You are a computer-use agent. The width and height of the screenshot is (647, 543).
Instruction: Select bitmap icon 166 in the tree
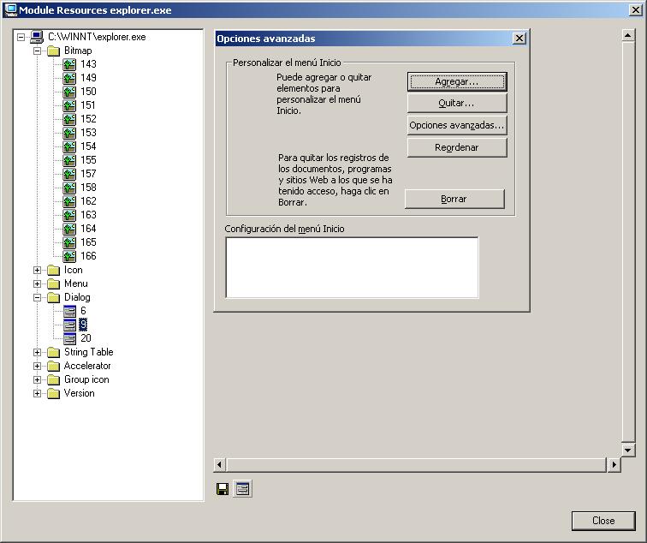pyautogui.click(x=69, y=256)
